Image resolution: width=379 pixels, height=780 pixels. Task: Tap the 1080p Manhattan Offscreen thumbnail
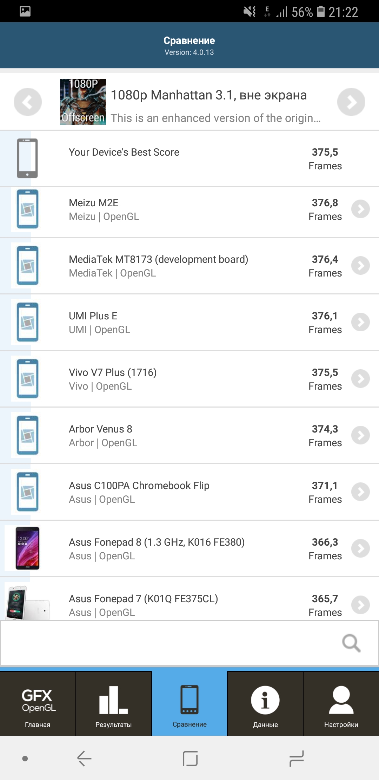pyautogui.click(x=83, y=102)
